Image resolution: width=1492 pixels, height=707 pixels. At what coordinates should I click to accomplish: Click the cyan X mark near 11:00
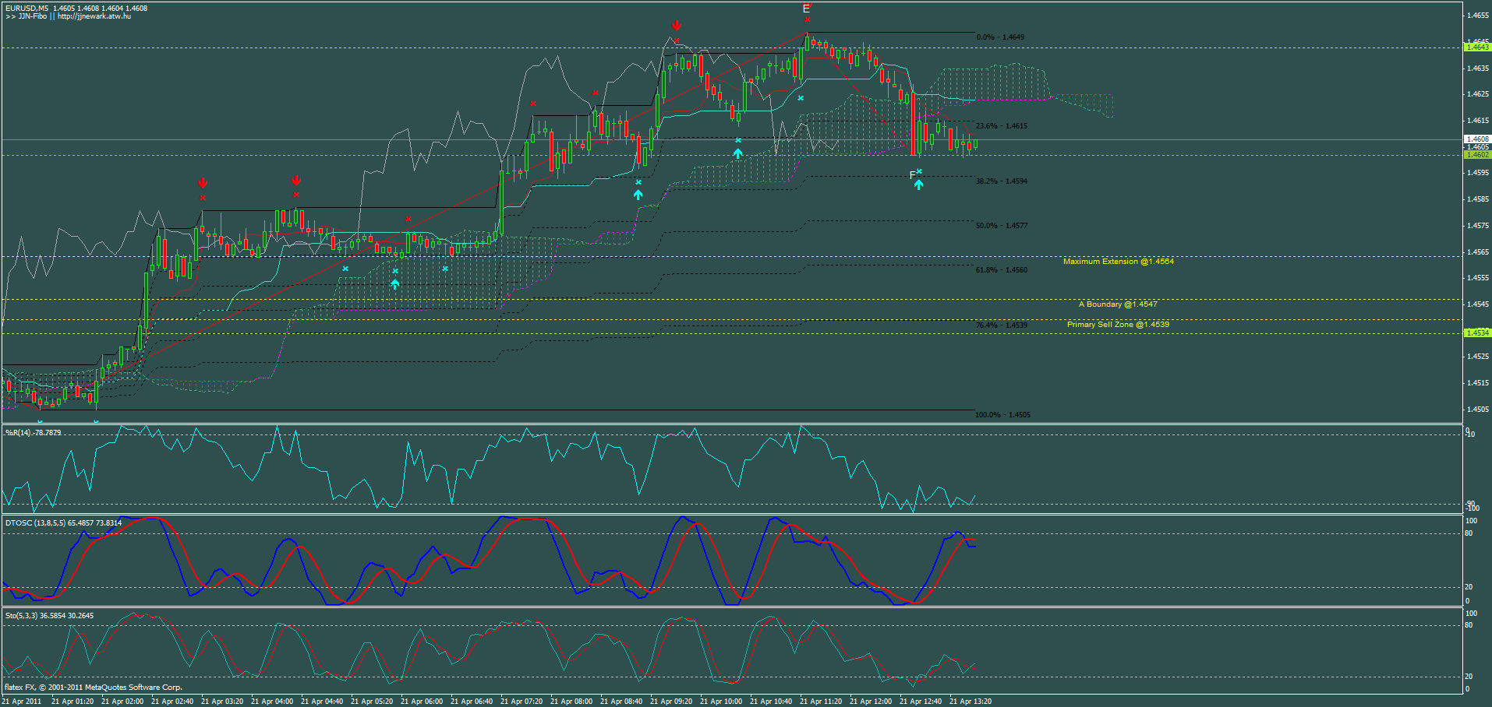point(800,98)
